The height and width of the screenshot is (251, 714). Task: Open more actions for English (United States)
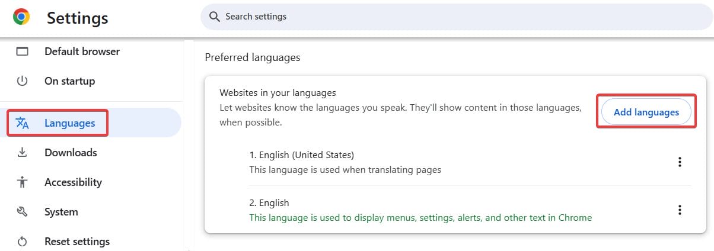tap(680, 162)
